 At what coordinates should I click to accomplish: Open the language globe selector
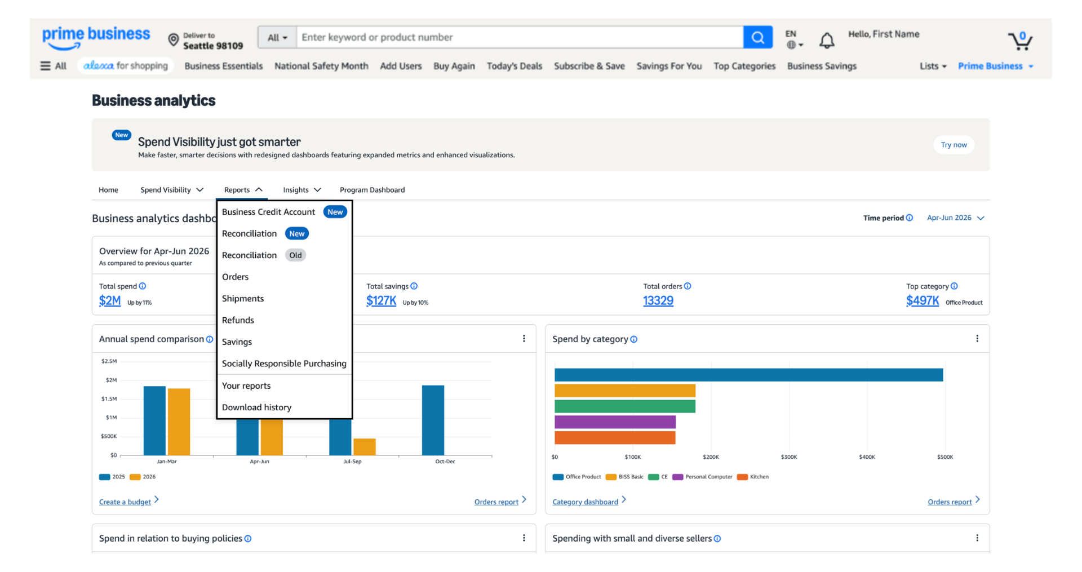click(x=795, y=45)
